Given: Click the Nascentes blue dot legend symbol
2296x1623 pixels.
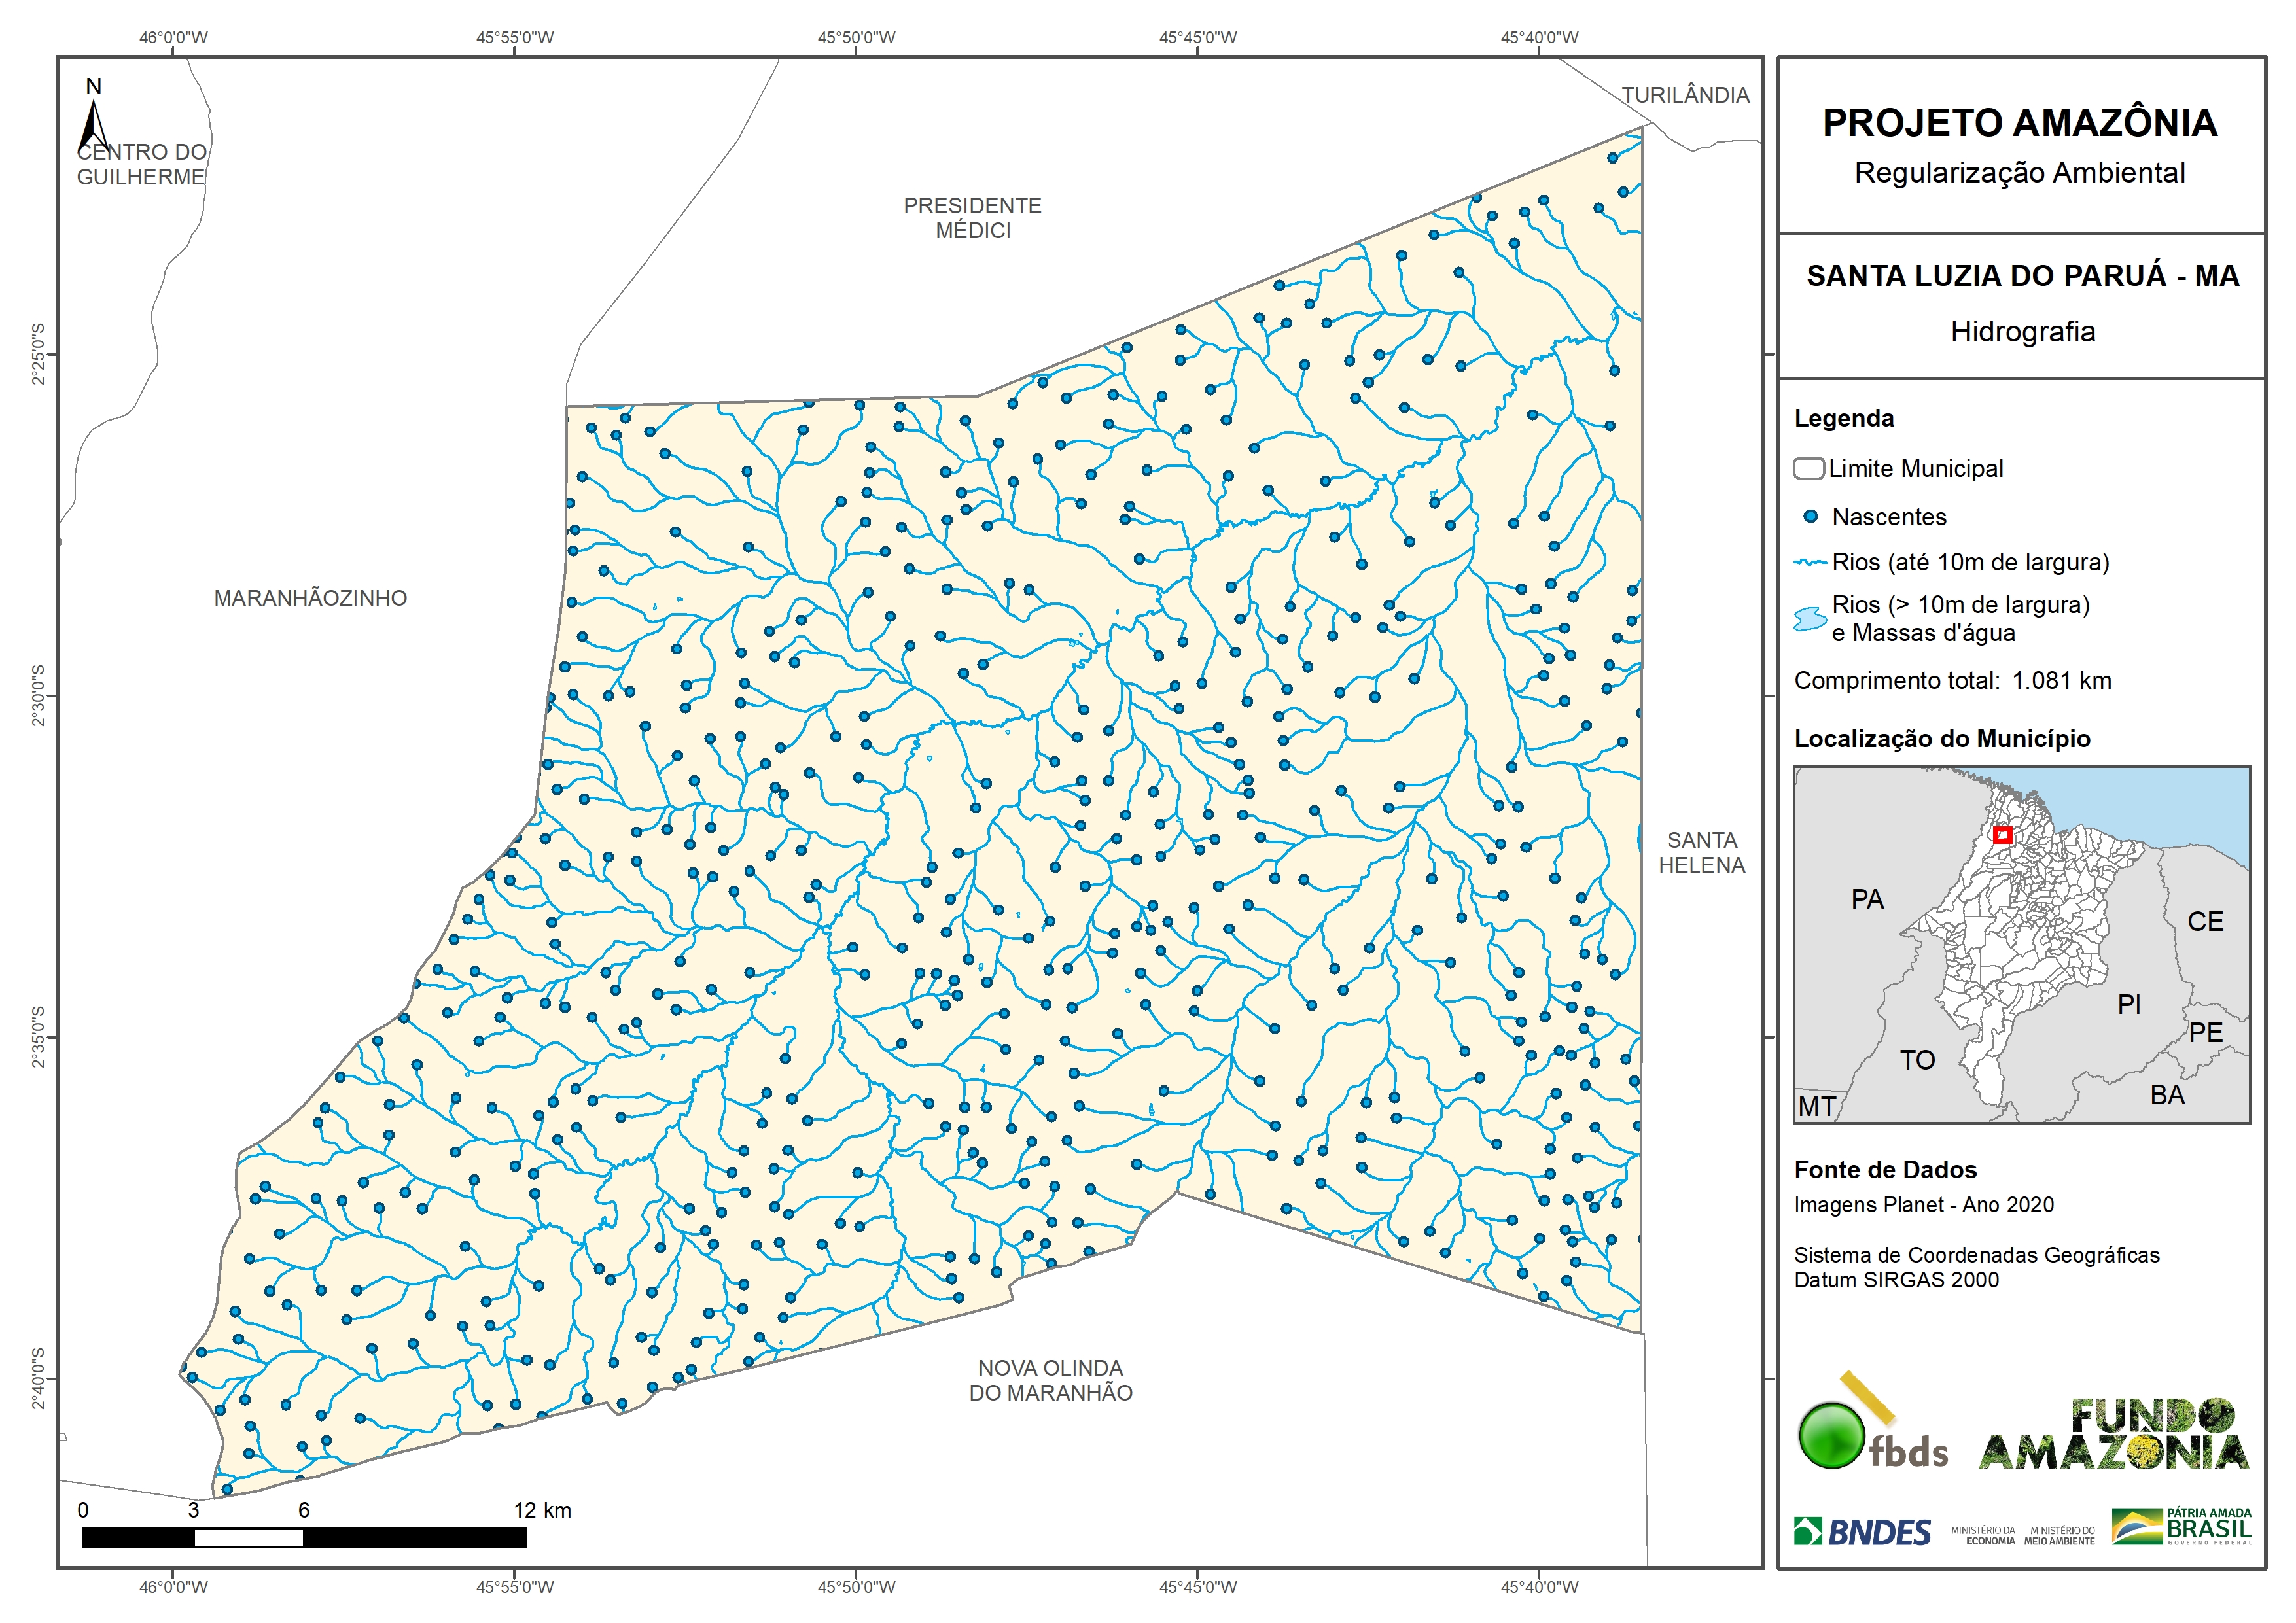Looking at the screenshot, I should pos(1810,517).
